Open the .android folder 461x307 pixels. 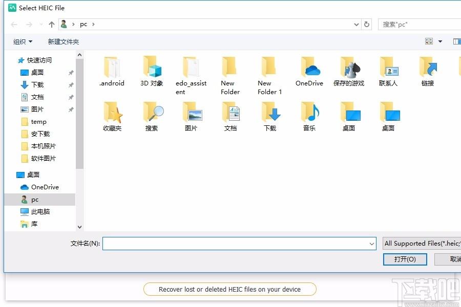click(x=112, y=72)
